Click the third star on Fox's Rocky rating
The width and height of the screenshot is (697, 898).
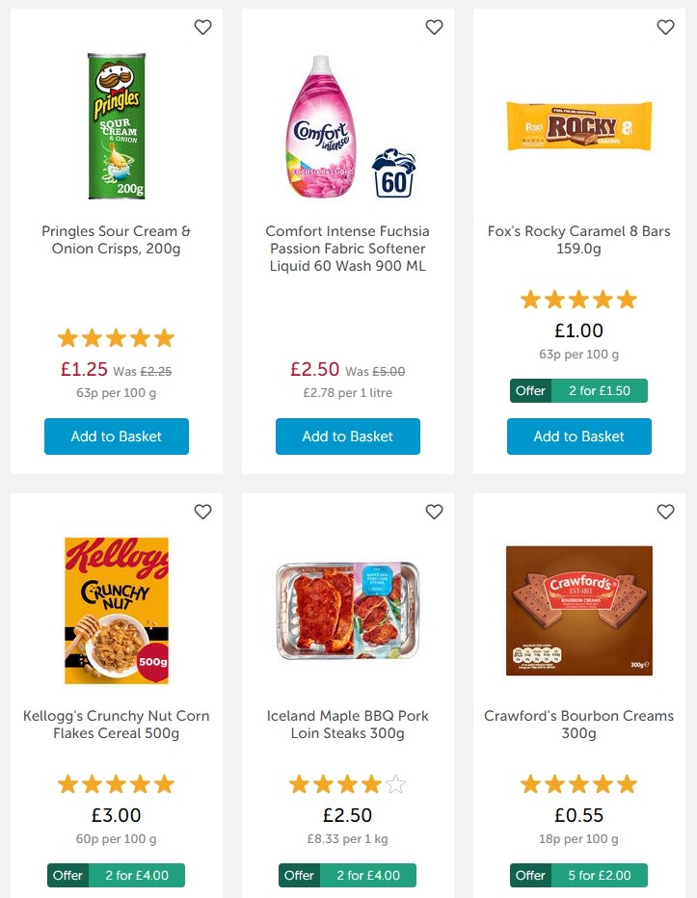tap(578, 299)
